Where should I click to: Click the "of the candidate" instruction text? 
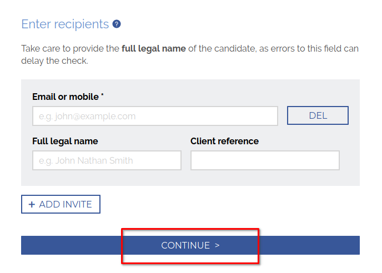[221, 49]
